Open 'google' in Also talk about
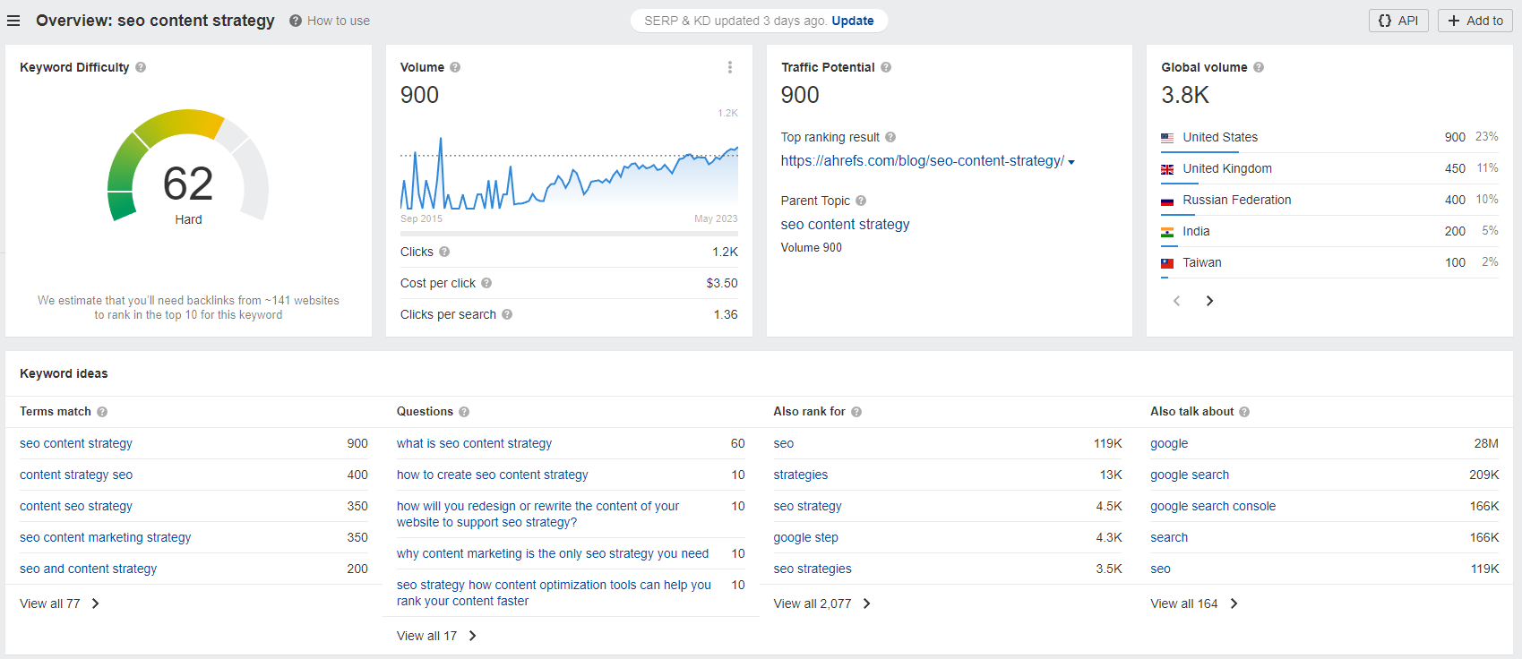1522x659 pixels. tap(1170, 443)
